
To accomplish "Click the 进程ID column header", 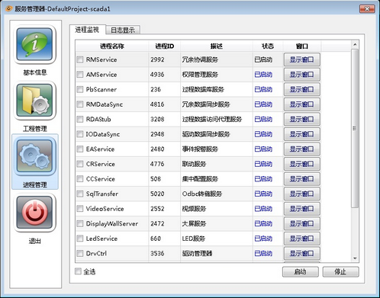I will point(164,46).
